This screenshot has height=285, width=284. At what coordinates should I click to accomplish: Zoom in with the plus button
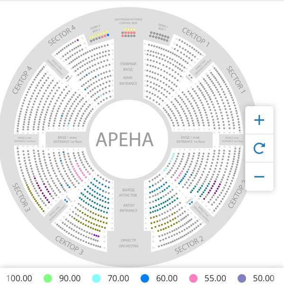[259, 120]
